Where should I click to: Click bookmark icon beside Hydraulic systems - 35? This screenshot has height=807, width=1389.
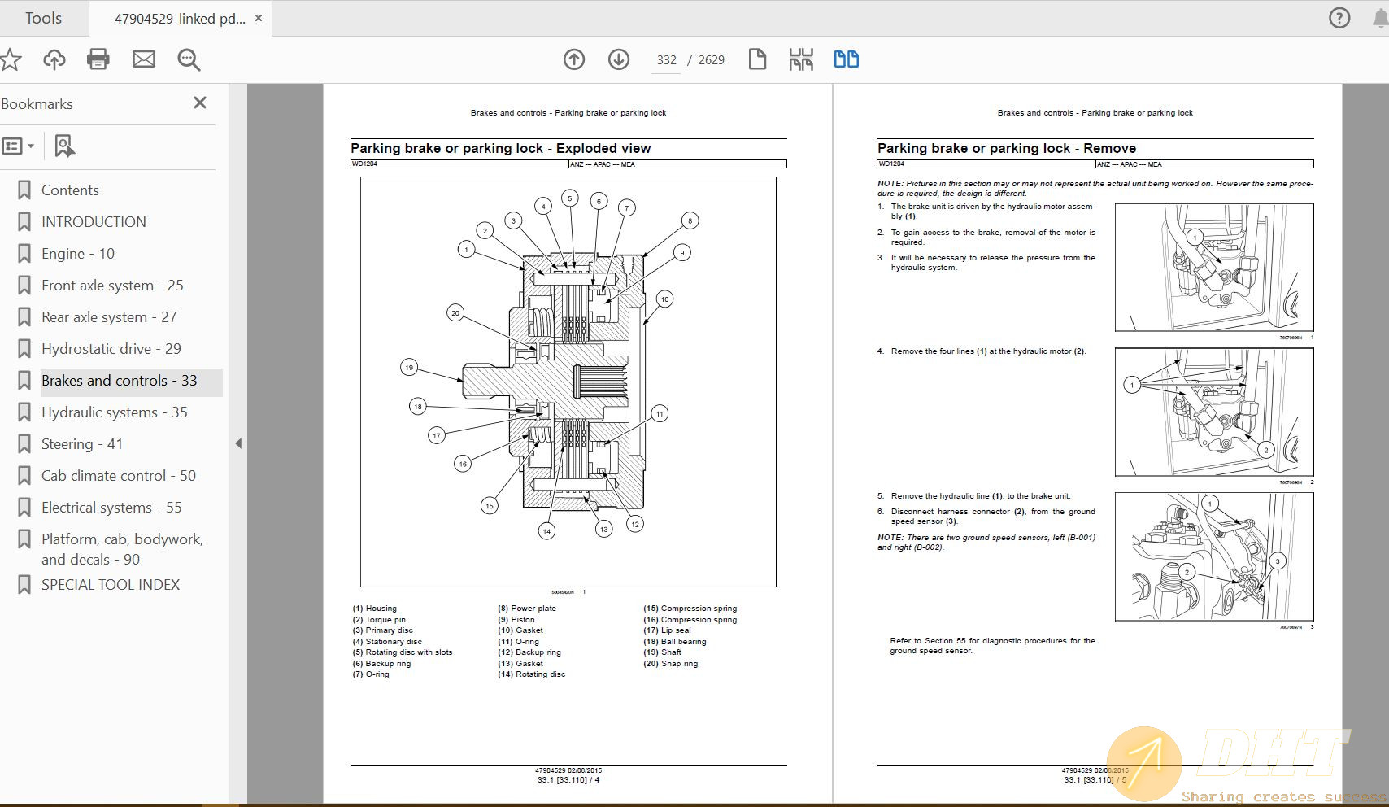point(24,412)
